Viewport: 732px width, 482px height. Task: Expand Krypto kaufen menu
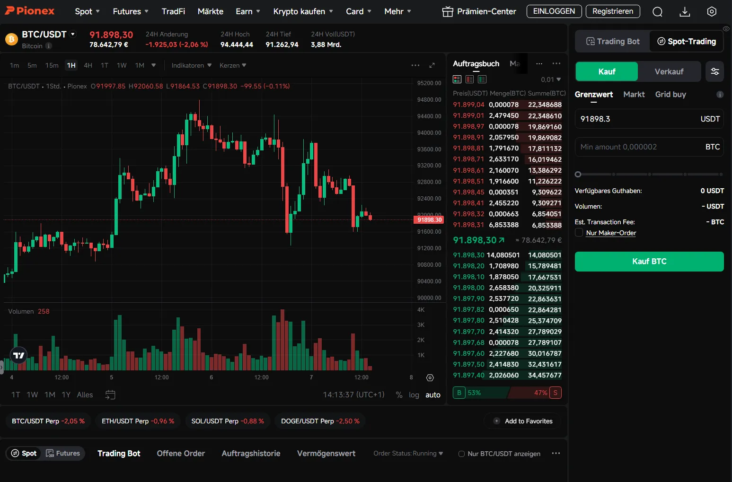click(x=303, y=11)
